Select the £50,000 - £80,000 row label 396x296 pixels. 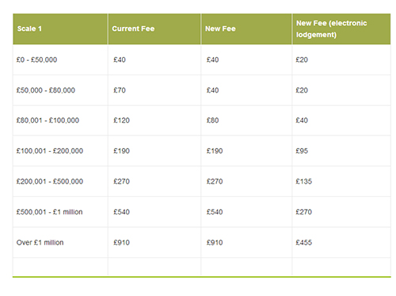46,90
